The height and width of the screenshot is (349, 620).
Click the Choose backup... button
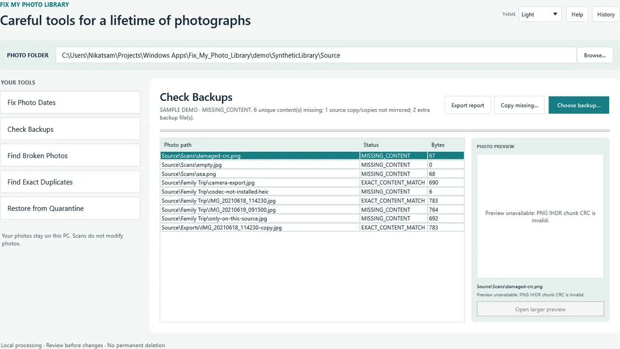pyautogui.click(x=579, y=105)
